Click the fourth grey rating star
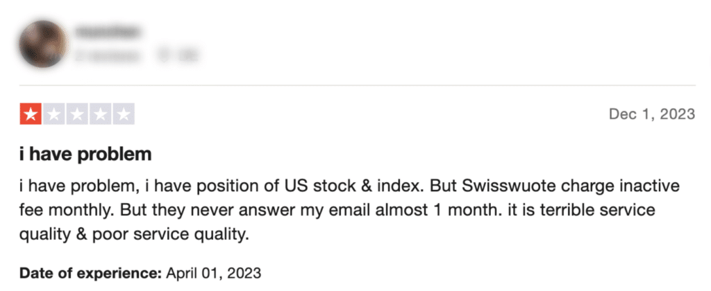The width and height of the screenshot is (711, 291). point(100,114)
